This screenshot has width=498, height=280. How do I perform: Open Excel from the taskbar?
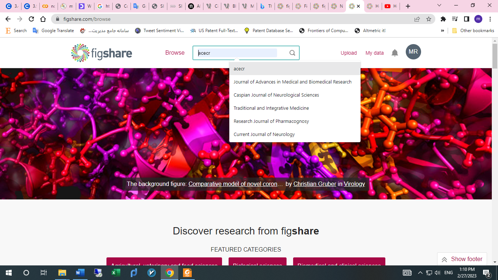click(x=116, y=273)
